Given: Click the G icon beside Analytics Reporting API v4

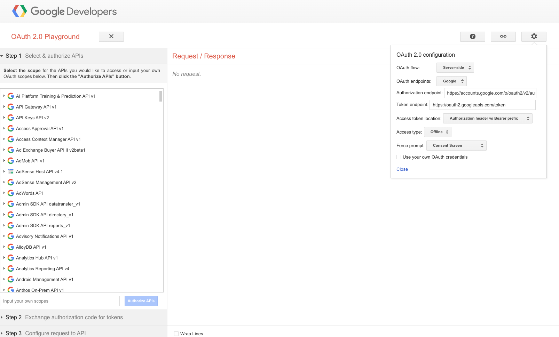Looking at the screenshot, I should [x=10, y=268].
